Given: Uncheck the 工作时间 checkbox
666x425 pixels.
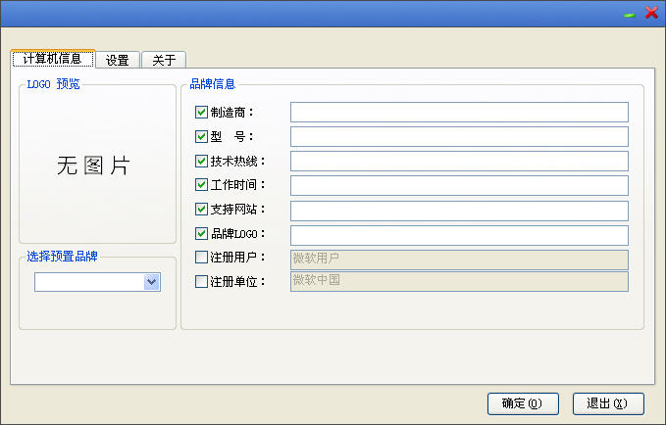Looking at the screenshot, I should 202,185.
